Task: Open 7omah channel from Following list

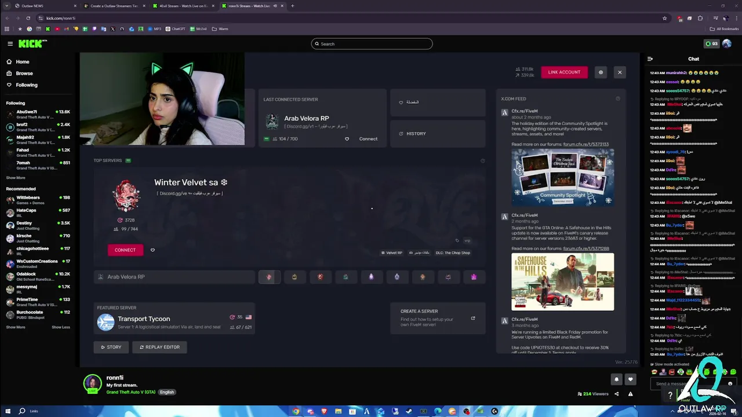Action: (38, 165)
